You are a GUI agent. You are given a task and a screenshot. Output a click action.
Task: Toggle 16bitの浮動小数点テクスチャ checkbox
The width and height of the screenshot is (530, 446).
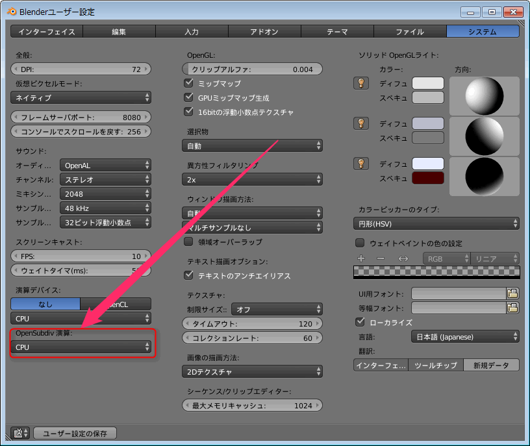point(188,112)
